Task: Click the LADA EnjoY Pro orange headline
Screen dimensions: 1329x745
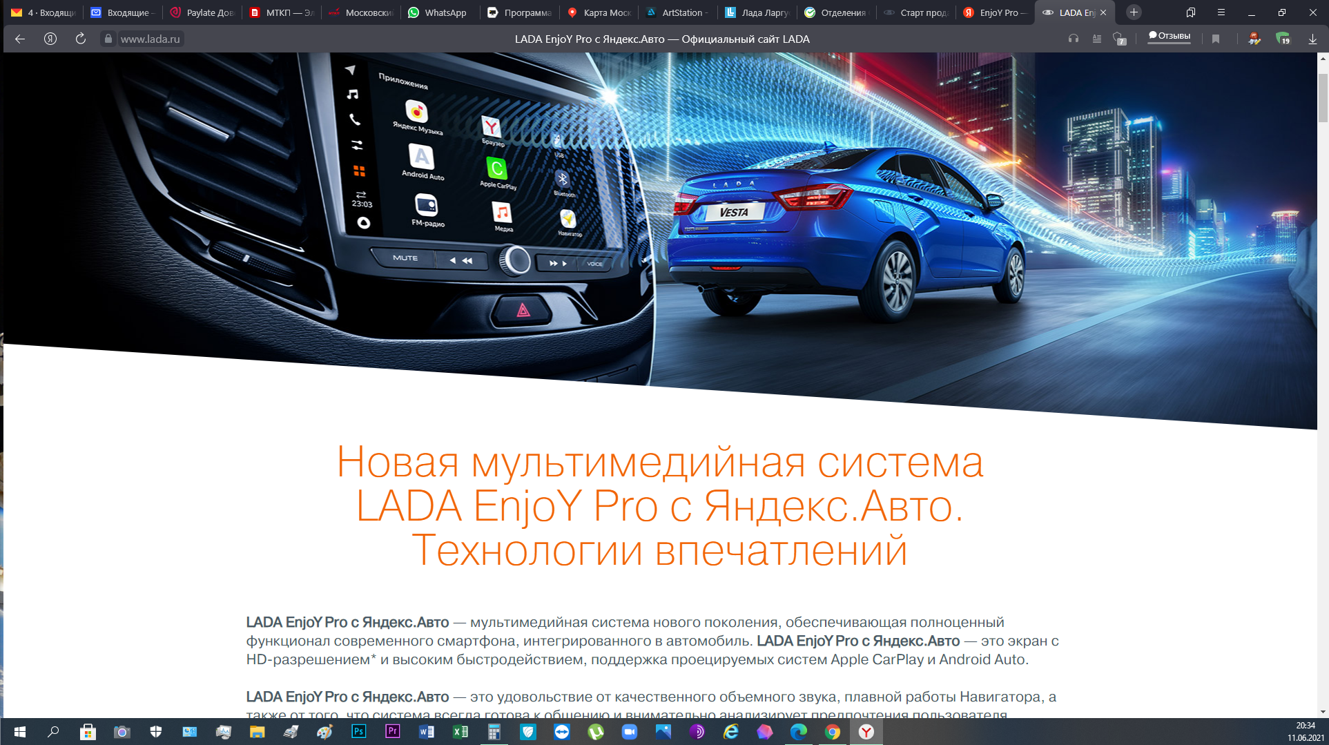Action: (659, 505)
